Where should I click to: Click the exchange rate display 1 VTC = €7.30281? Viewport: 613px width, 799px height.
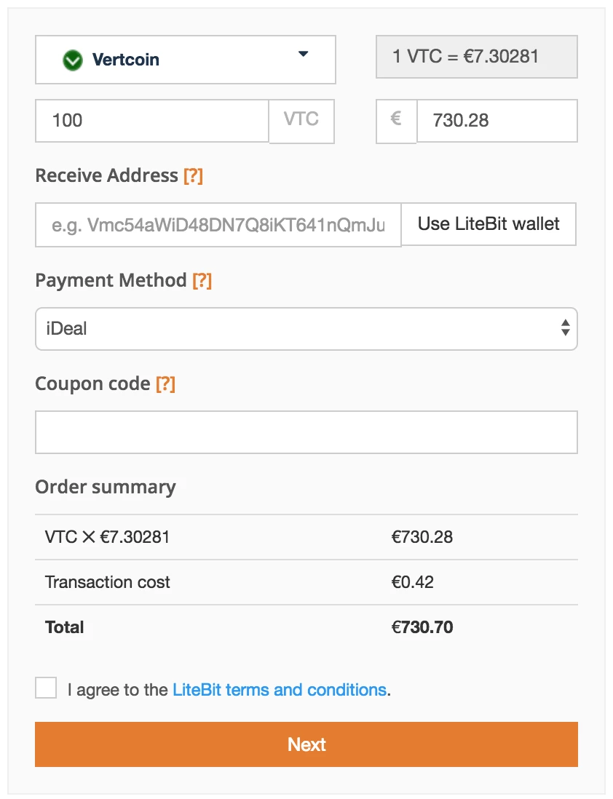coord(476,56)
